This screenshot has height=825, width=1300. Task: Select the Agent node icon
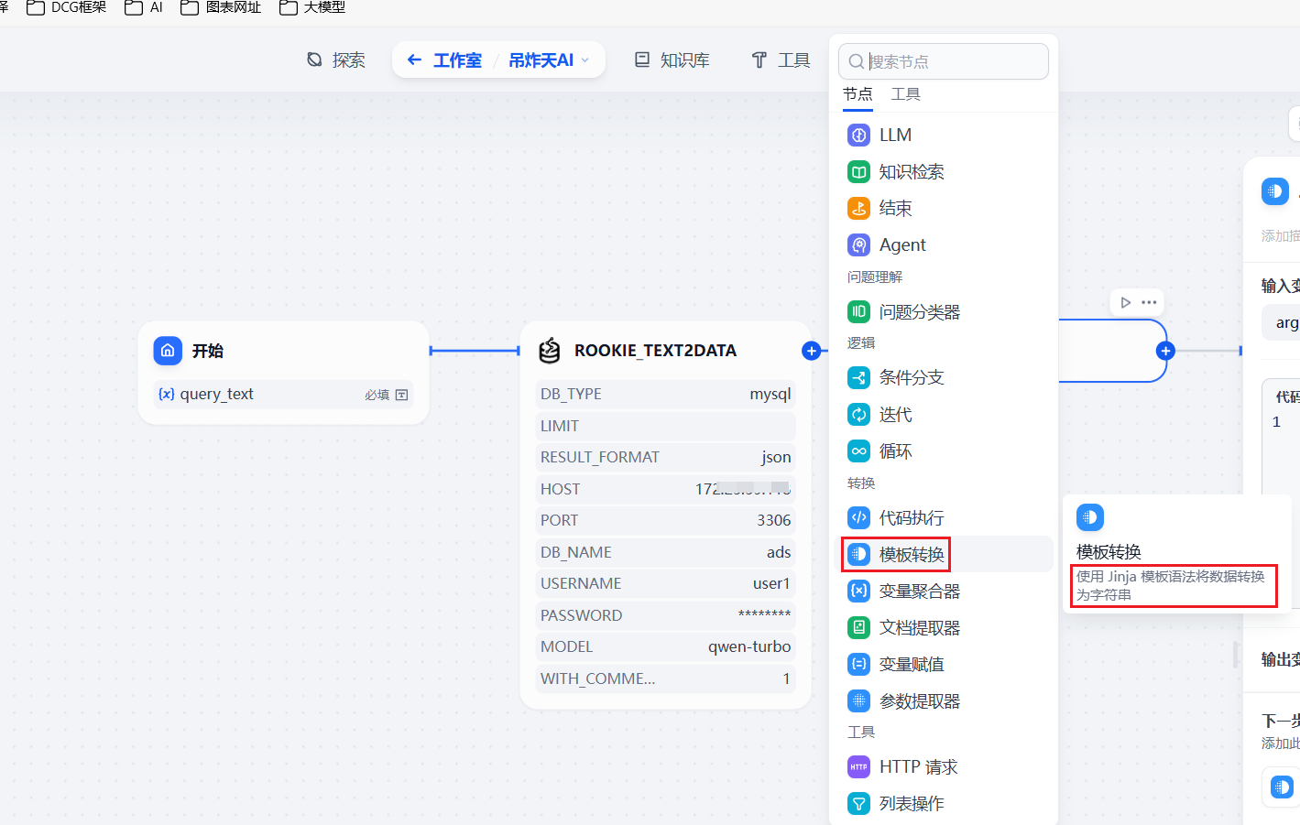tap(858, 244)
